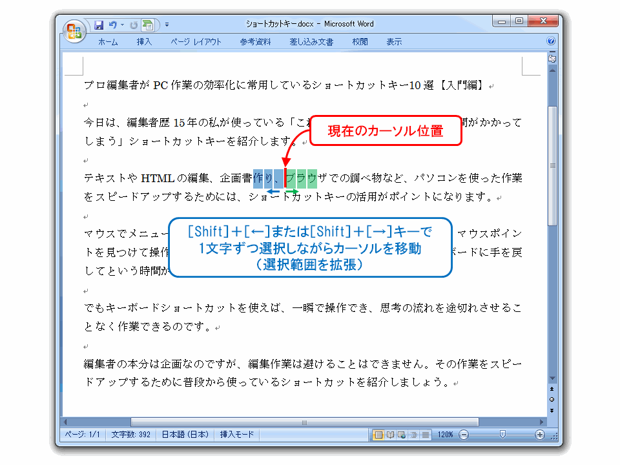Image resolution: width=620 pixels, height=465 pixels.
Task: Click the zoom out minus button
Action: coord(464,435)
